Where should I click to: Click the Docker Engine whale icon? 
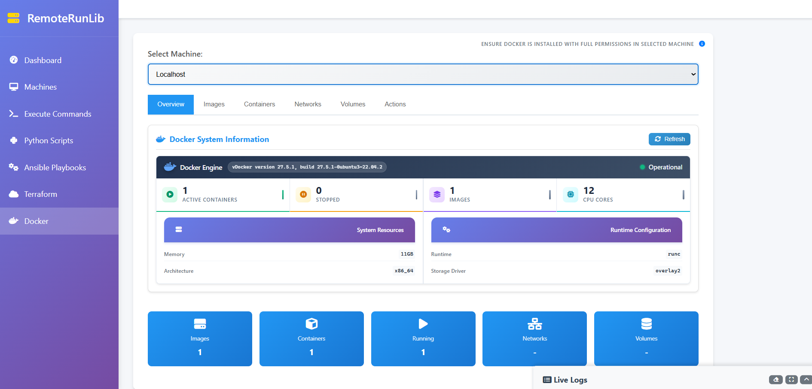[x=170, y=167]
